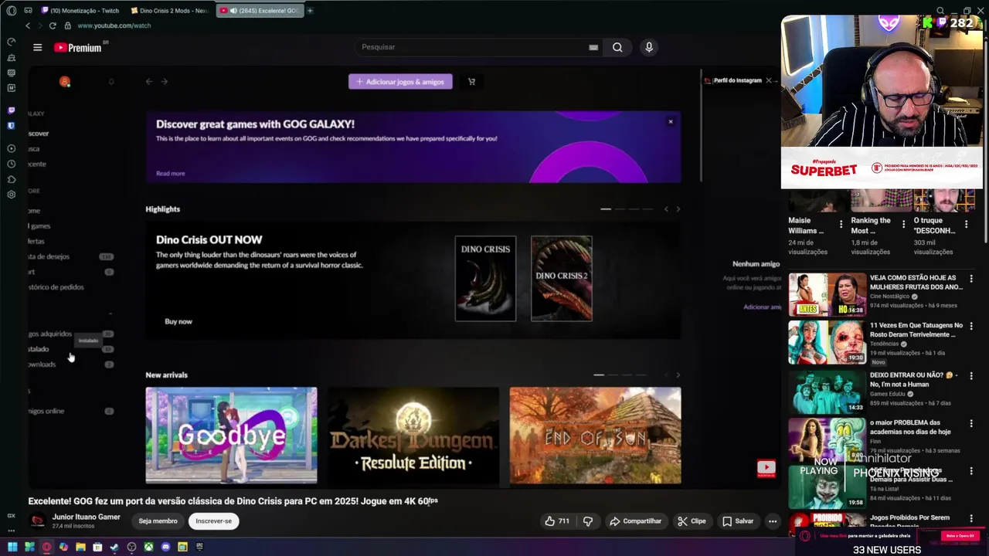
Task: Go forward with GOG Galaxy forward arrow
Action: (164, 81)
